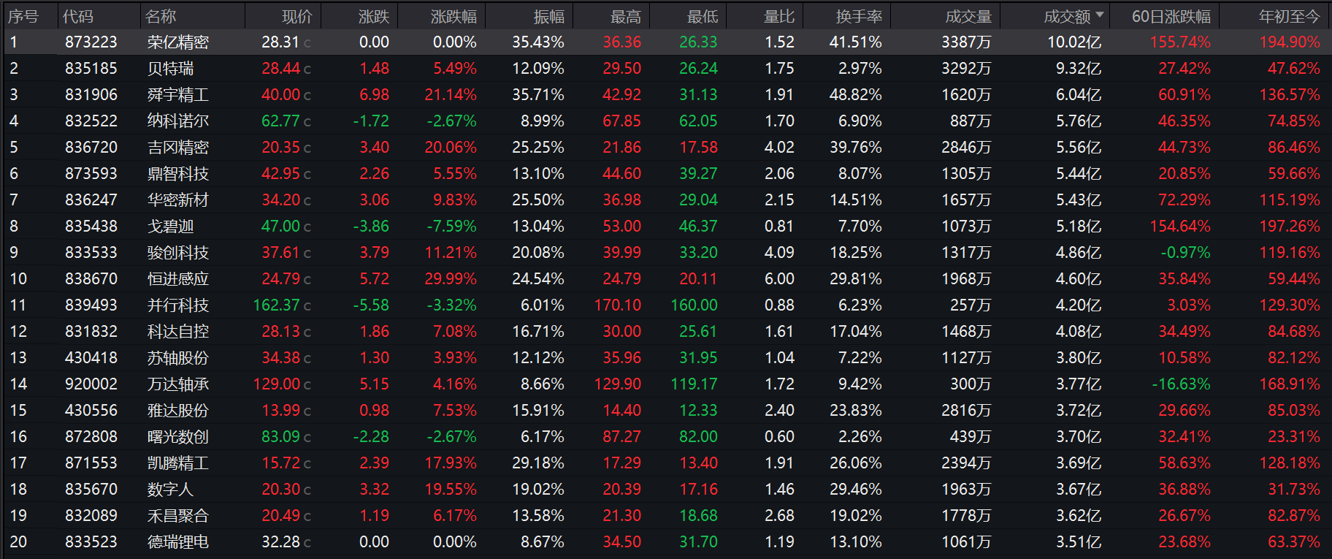Click the price 129.00 of 万达轴承
Image resolution: width=1332 pixels, height=559 pixels.
[x=277, y=384]
